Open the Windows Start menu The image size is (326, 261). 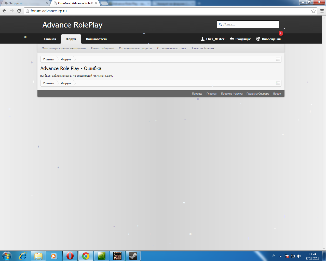[7, 256]
